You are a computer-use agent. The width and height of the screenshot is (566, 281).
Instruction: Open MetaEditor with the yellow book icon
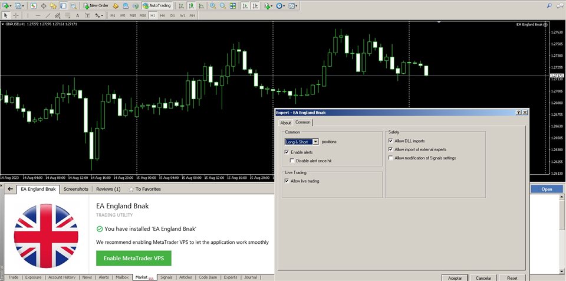coord(116,6)
